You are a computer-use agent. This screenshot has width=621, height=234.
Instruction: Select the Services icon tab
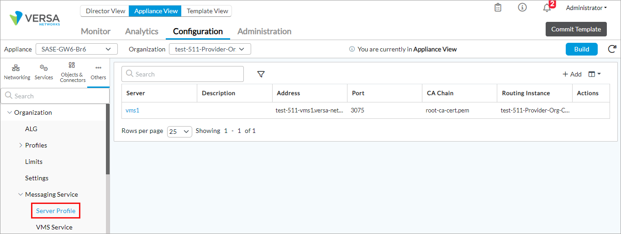click(x=44, y=73)
